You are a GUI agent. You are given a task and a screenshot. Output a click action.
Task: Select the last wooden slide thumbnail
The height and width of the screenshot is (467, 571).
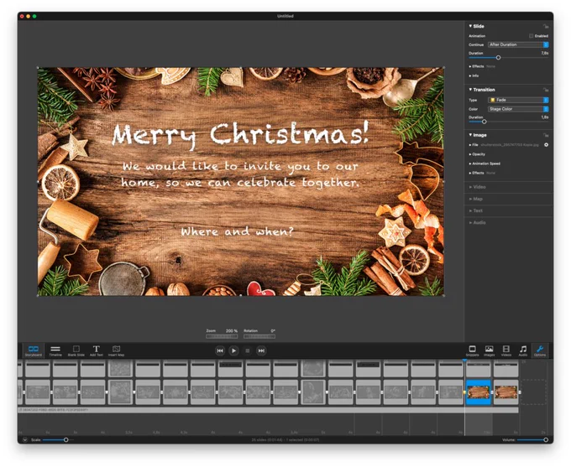pos(506,392)
